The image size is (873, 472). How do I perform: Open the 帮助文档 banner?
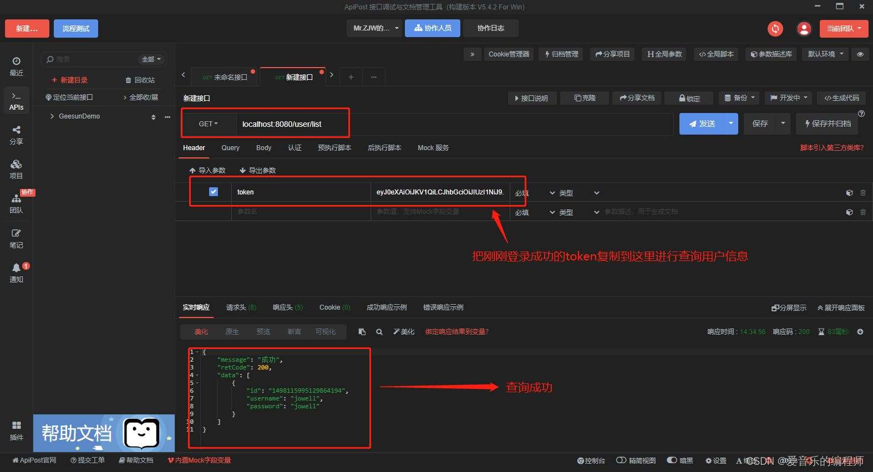(104, 433)
